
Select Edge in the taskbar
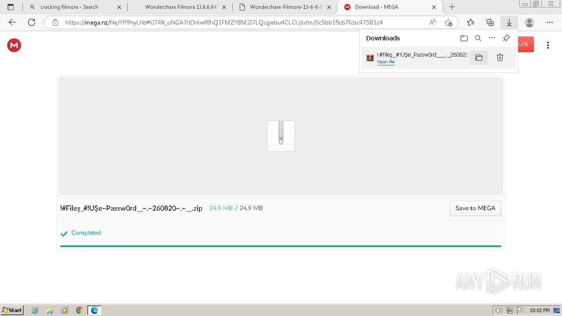(94, 310)
